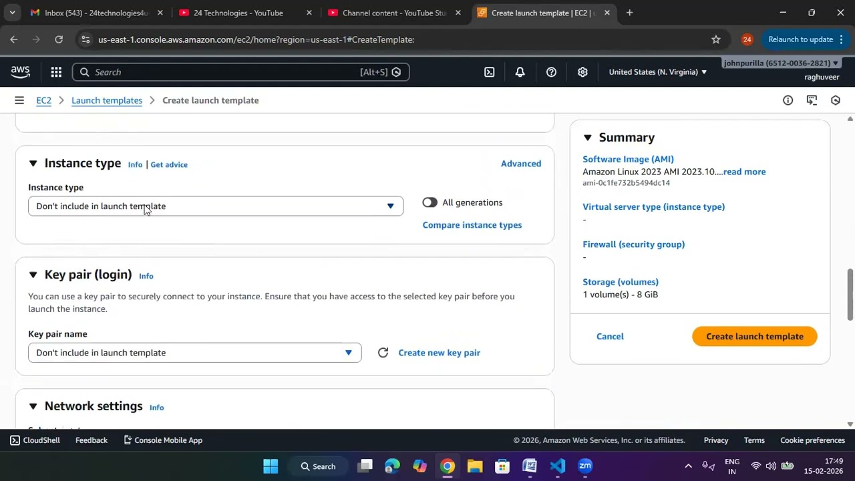The height and width of the screenshot is (481, 855).
Task: Open Zoom from the taskbar
Action: [x=585, y=466]
